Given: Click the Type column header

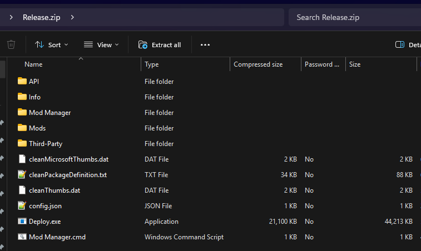Looking at the screenshot, I should 152,64.
